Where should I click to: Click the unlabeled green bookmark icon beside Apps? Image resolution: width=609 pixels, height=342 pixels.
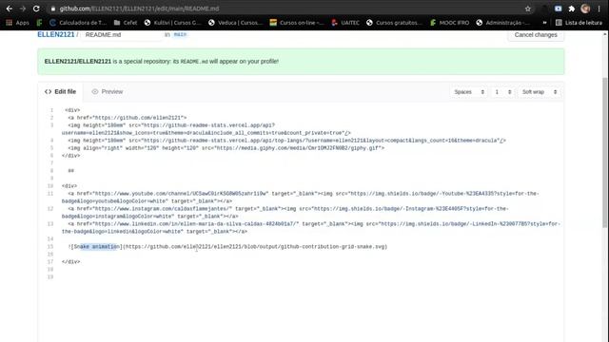(x=39, y=23)
